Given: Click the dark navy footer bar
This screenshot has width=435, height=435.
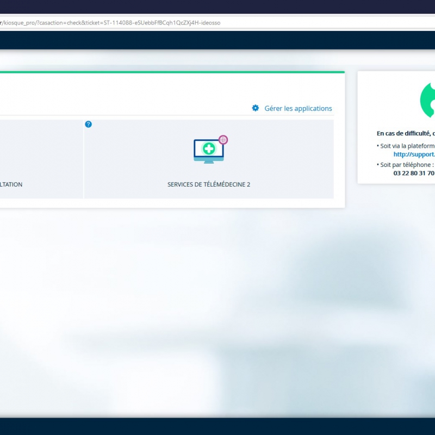Looking at the screenshot, I should click(x=217, y=426).
